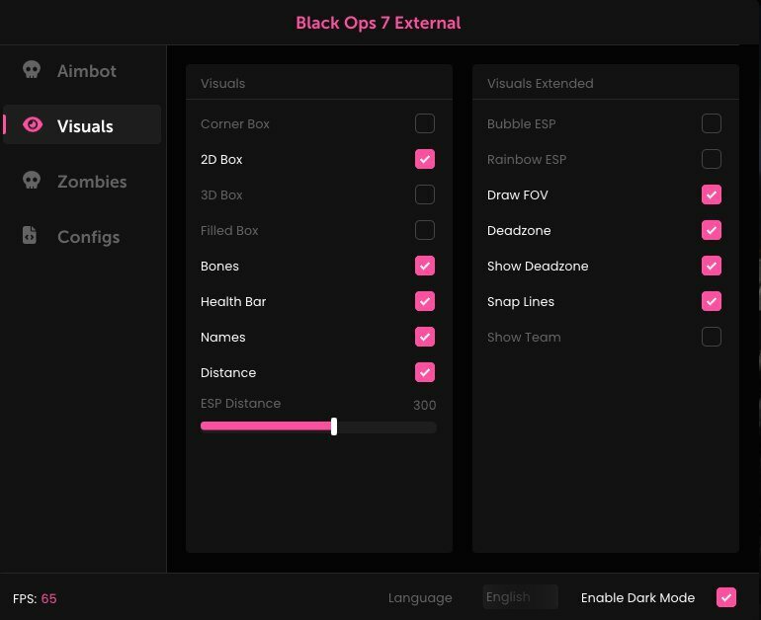Screen dimensions: 761x620
Task: Click the skull icon beside Zombies
Action: click(x=32, y=181)
